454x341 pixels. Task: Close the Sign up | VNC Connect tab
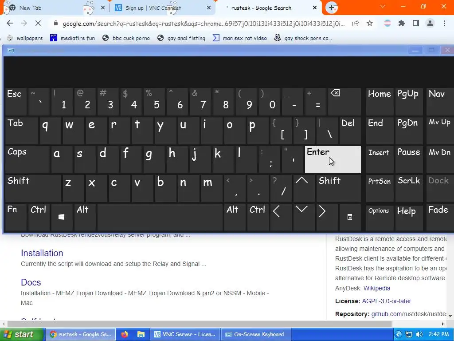pyautogui.click(x=209, y=8)
